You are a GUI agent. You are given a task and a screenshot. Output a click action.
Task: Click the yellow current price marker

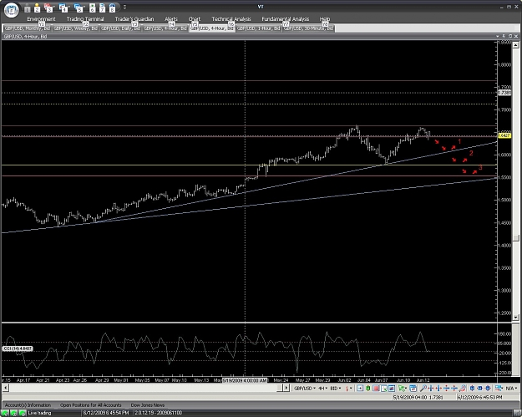coord(504,135)
